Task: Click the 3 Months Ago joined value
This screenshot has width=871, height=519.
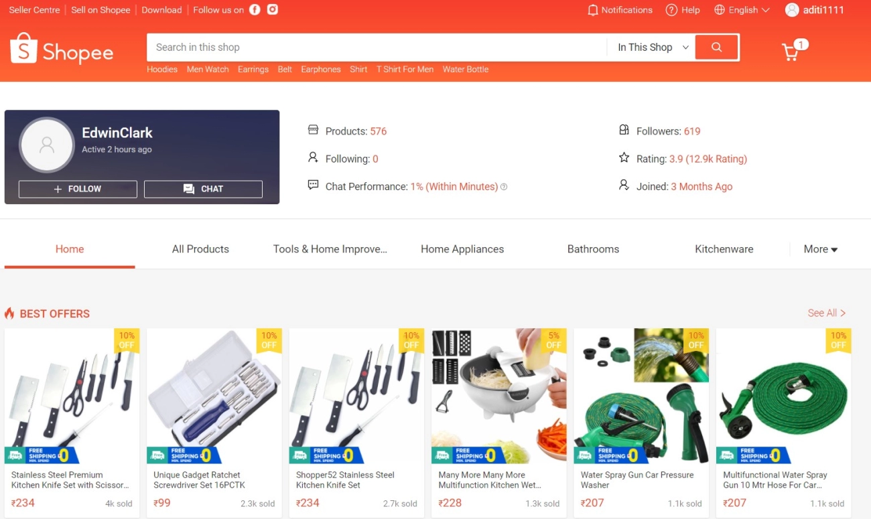Action: (701, 187)
